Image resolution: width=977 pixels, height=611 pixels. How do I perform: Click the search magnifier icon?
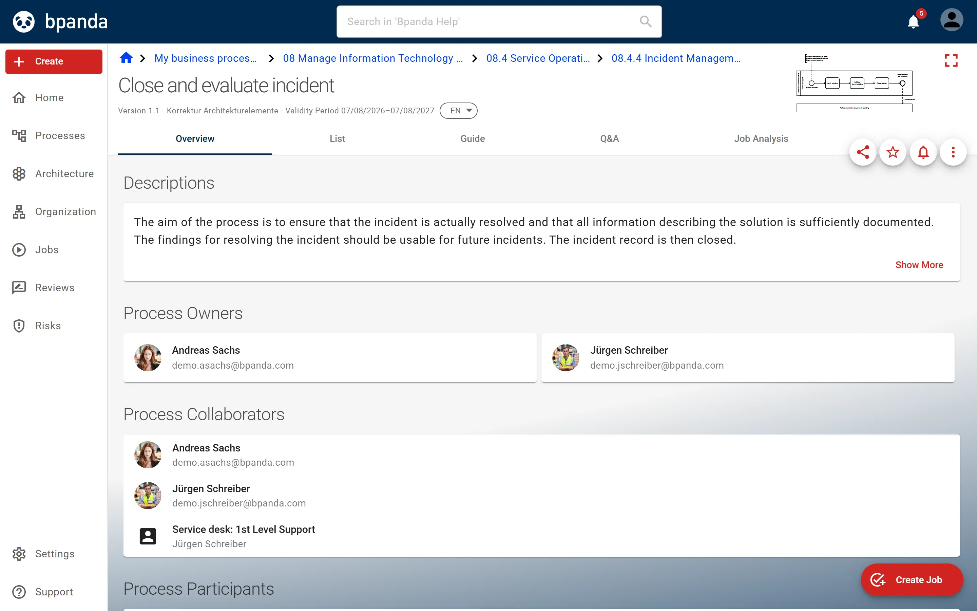(x=646, y=21)
